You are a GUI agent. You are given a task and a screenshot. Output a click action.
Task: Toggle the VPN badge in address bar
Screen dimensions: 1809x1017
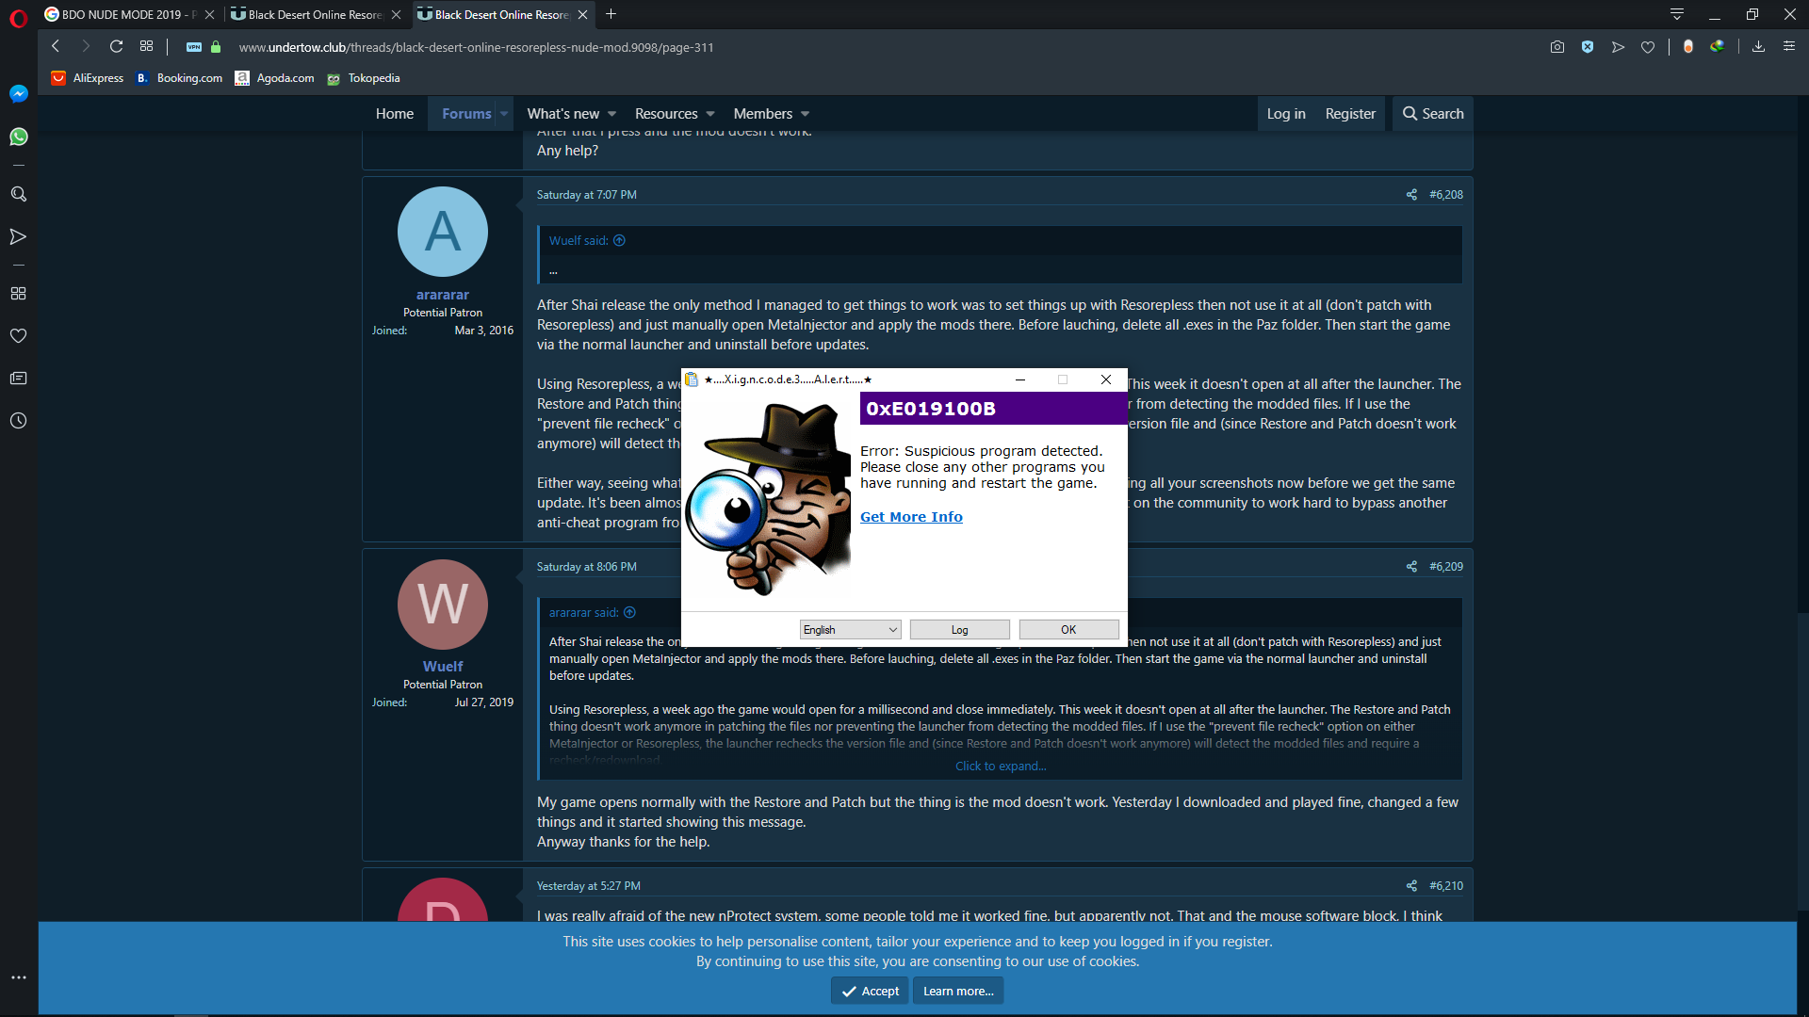pos(194,47)
